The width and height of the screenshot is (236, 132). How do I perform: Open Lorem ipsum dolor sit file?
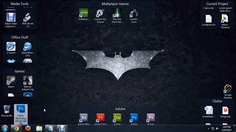(x=225, y=9)
